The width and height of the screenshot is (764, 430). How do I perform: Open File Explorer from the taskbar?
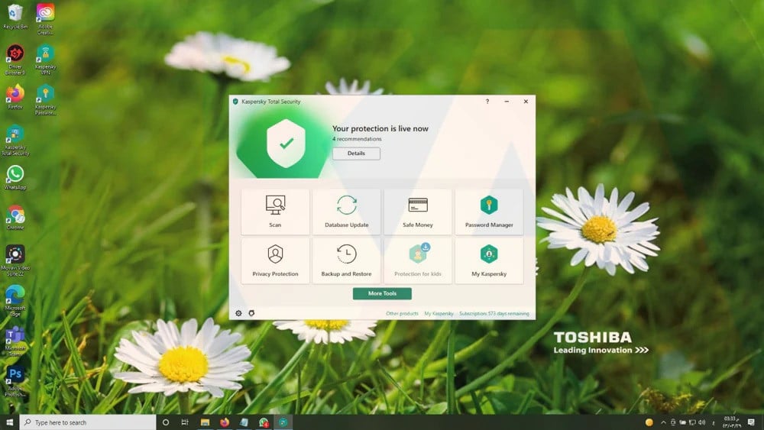tap(205, 422)
